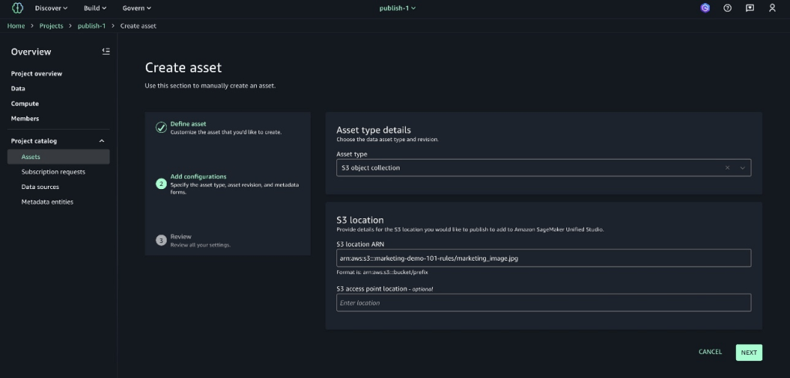This screenshot has width=790, height=378.
Task: Open the user profile icon
Action: click(772, 8)
